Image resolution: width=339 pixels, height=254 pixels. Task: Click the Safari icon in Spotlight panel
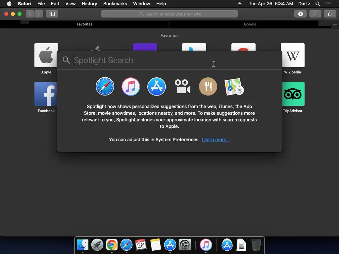click(x=105, y=87)
